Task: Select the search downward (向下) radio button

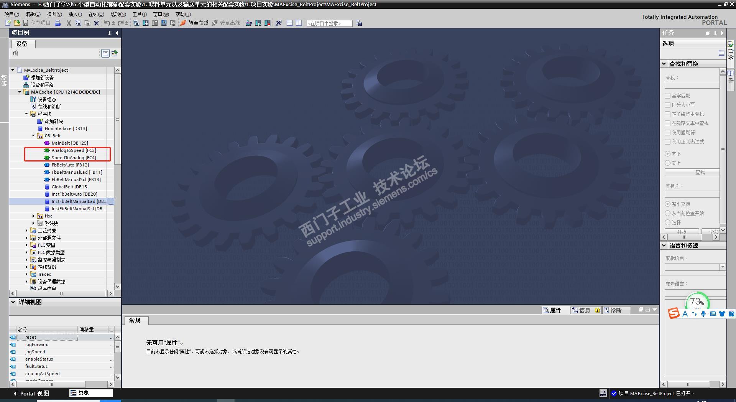Action: point(668,154)
